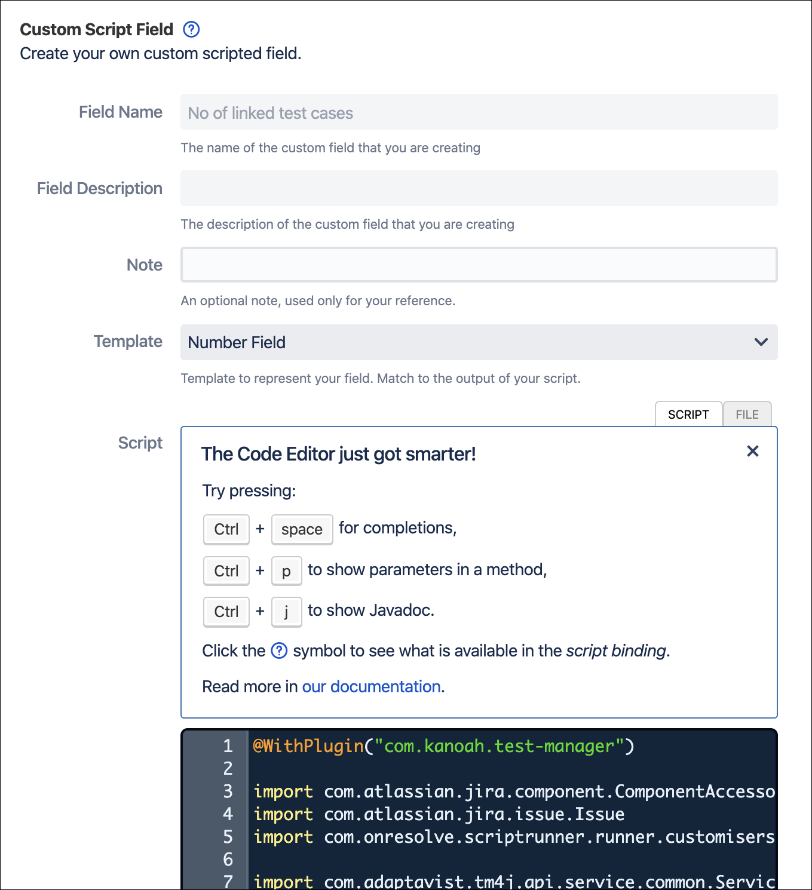Screen dimensions: 812x890
Task: Click the script binding question mark symbol
Action: click(x=279, y=650)
